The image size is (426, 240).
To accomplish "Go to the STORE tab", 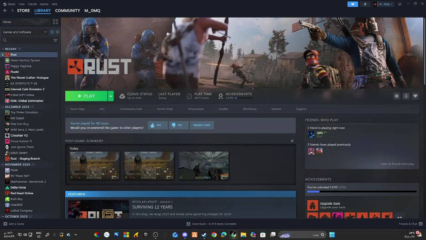I will click(x=23, y=11).
